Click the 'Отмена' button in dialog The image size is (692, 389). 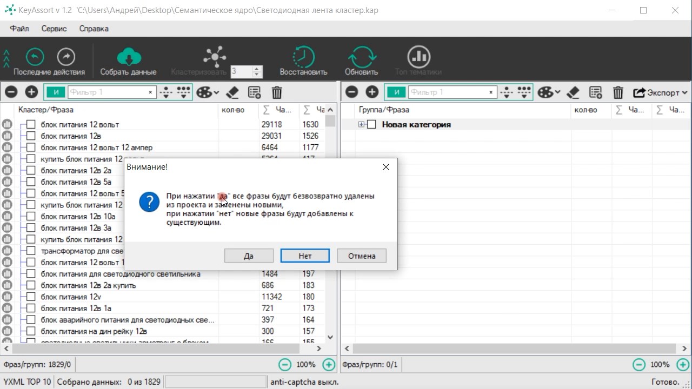(x=362, y=256)
